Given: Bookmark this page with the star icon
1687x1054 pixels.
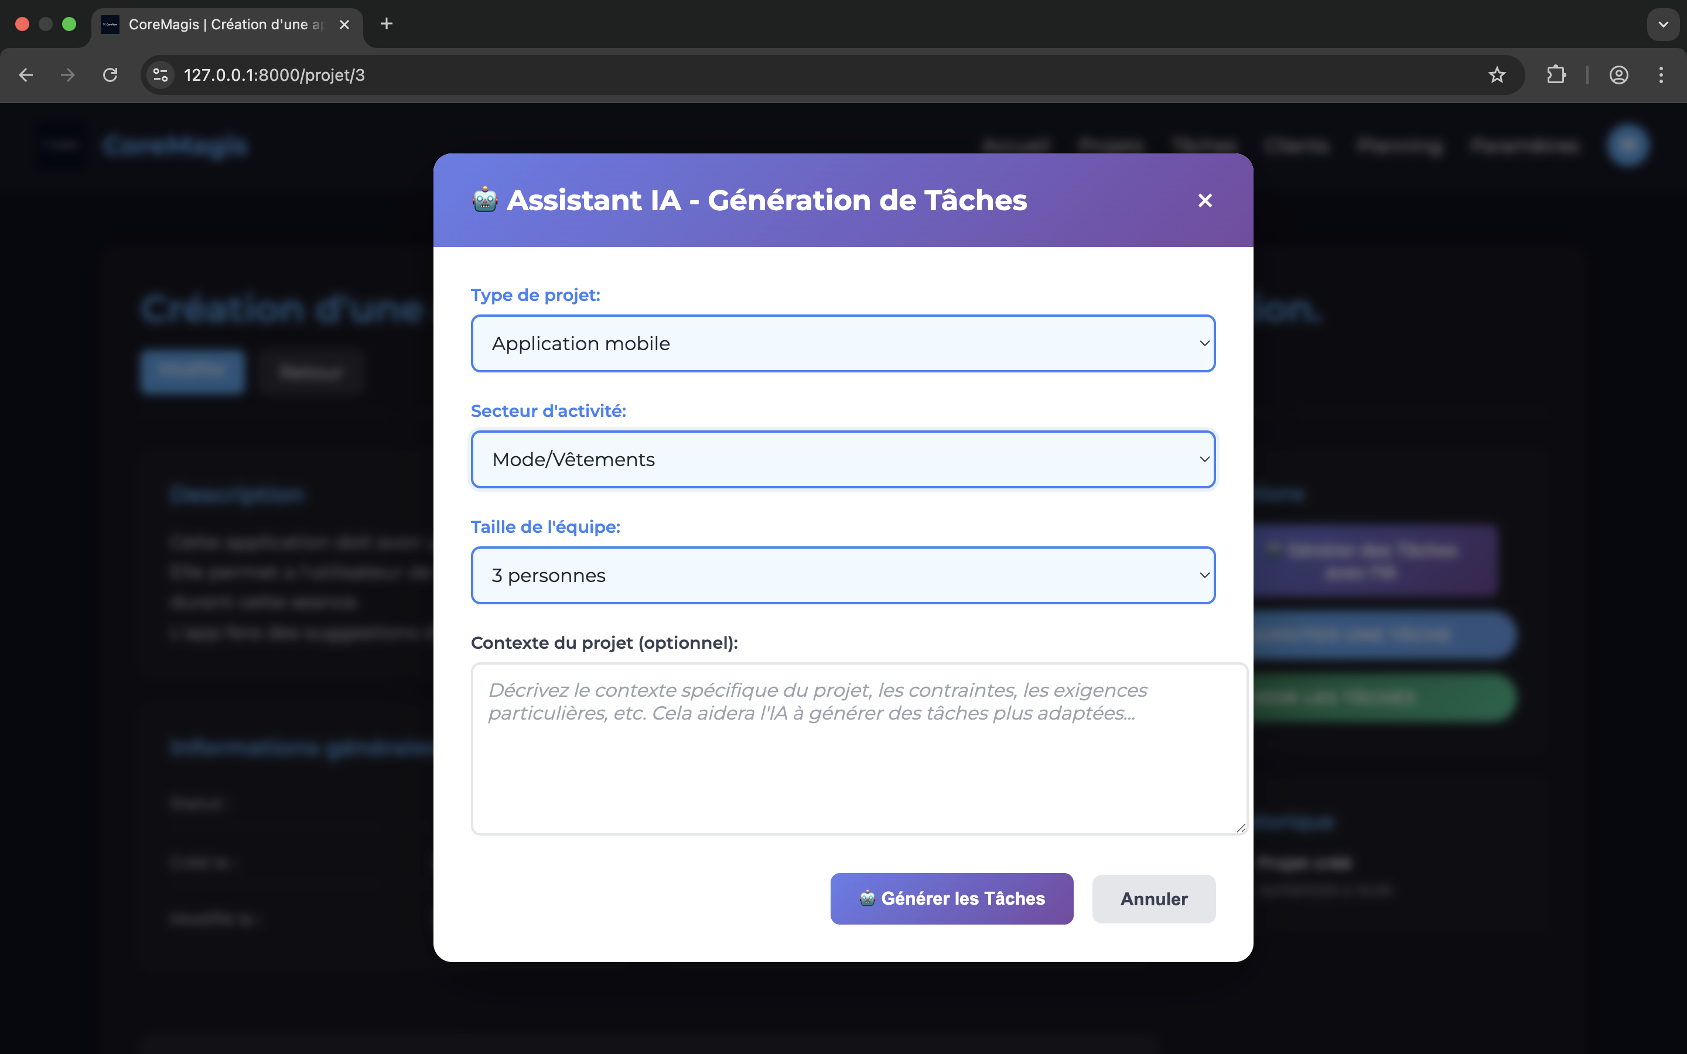Looking at the screenshot, I should point(1497,76).
